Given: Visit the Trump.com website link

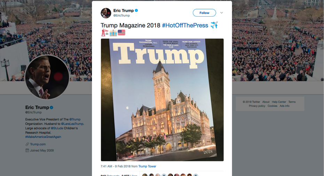Looking at the screenshot, I should tap(38, 144).
